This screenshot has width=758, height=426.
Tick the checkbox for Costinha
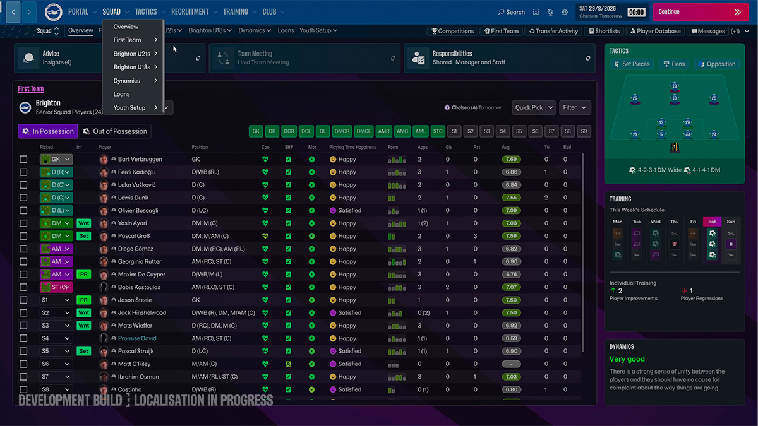coord(23,389)
